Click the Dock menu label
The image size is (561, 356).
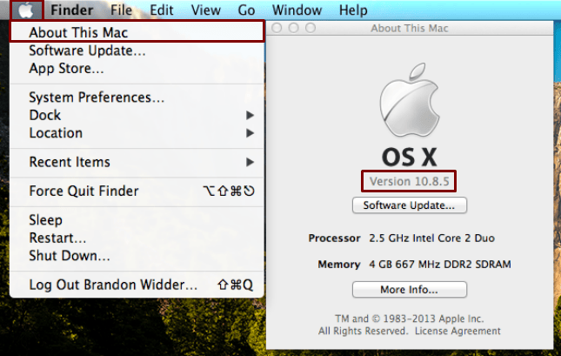click(45, 115)
